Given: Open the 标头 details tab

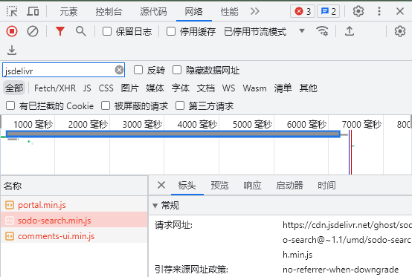Looking at the screenshot, I should pos(187,186).
